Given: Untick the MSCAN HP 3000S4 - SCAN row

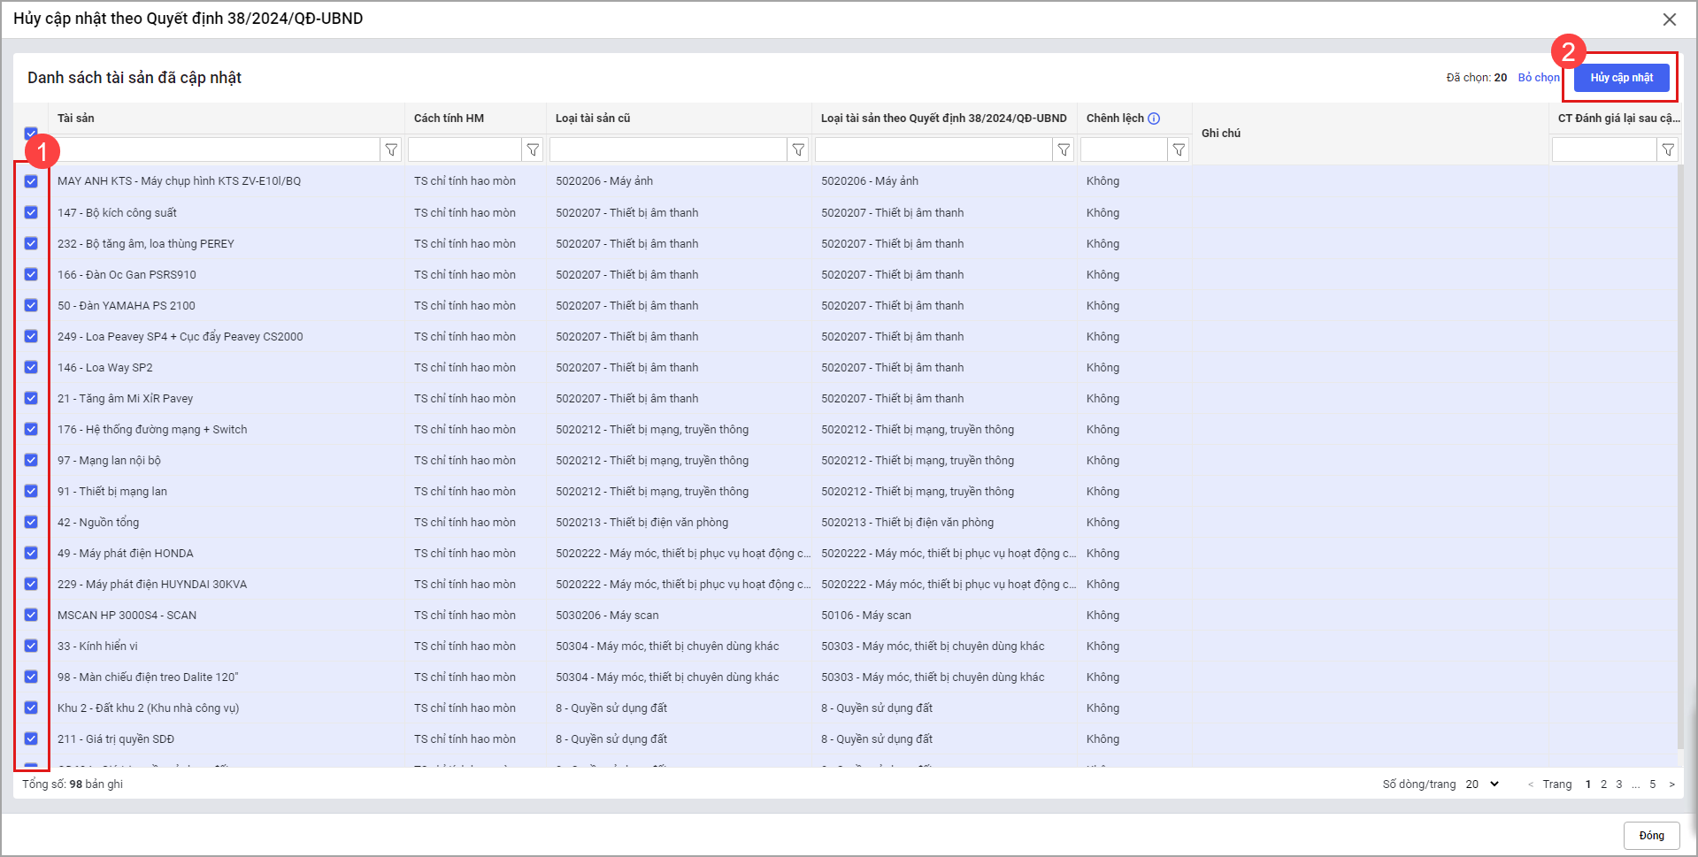Looking at the screenshot, I should tap(31, 615).
